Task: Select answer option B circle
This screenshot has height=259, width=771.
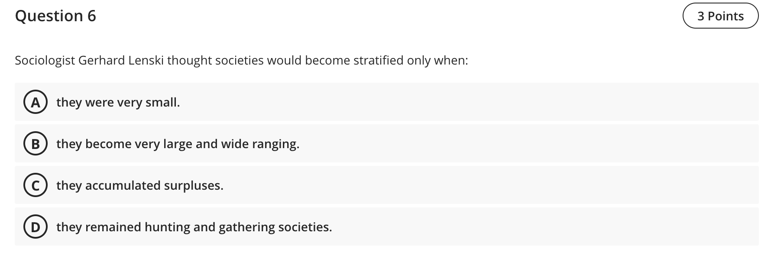Action: pyautogui.click(x=36, y=144)
